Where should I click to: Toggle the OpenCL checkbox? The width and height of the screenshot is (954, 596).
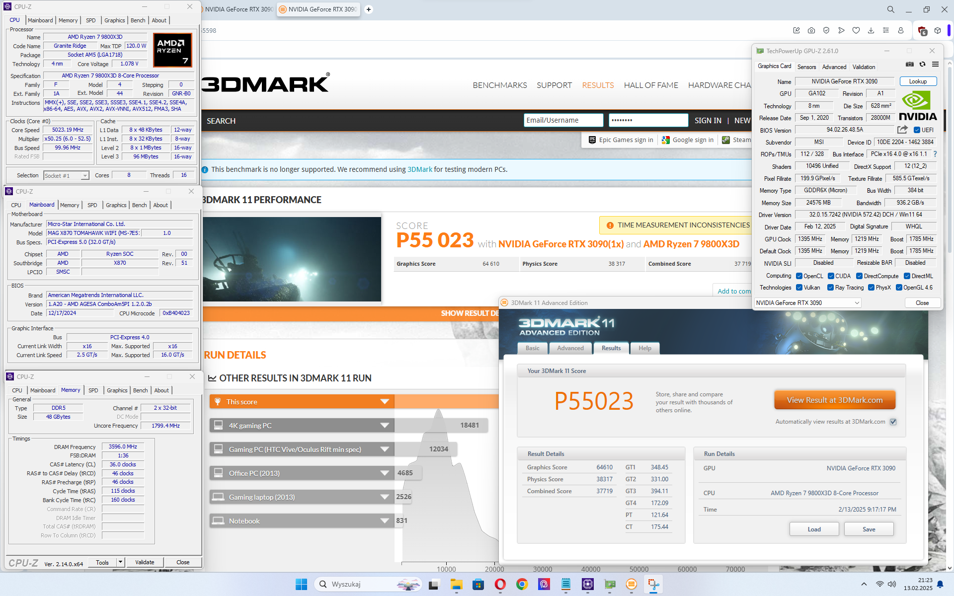tap(799, 276)
